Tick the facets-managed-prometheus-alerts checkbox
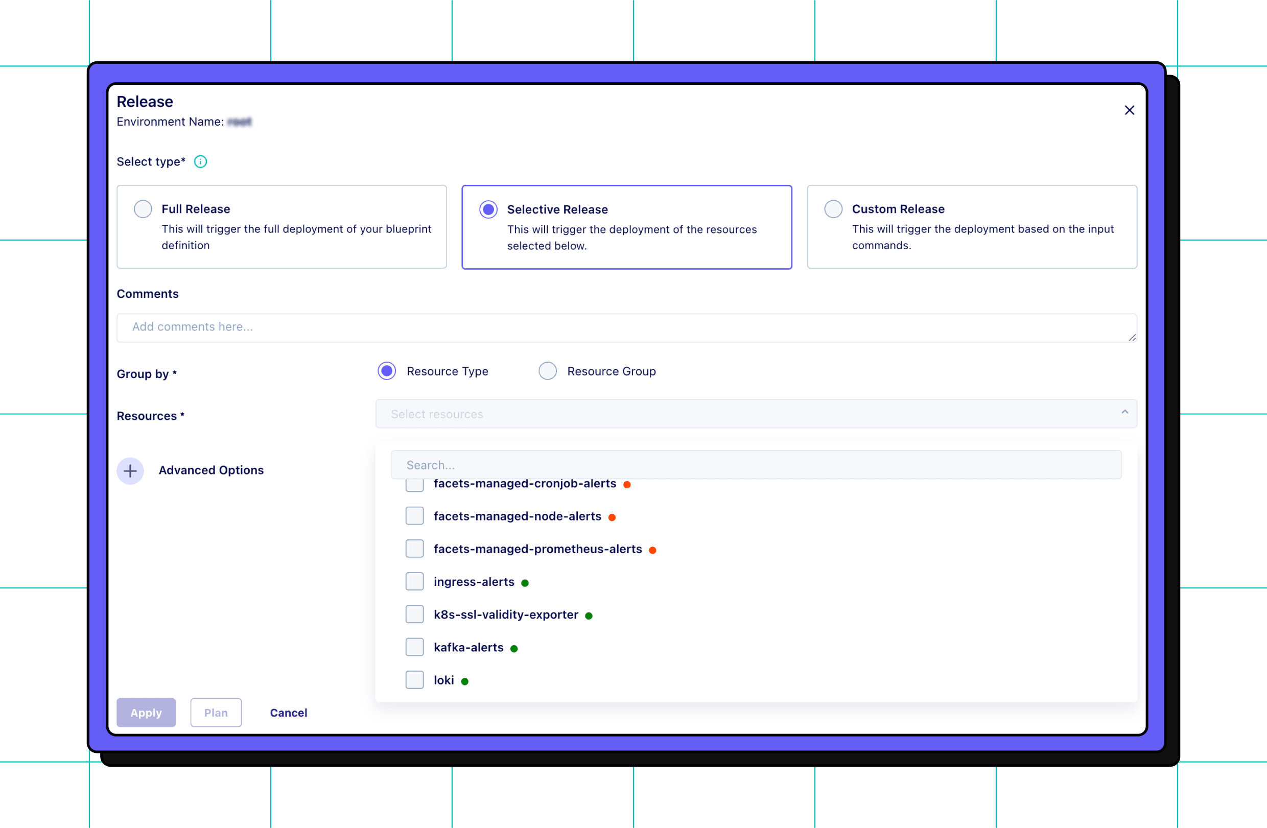The height and width of the screenshot is (828, 1267). coord(414,549)
